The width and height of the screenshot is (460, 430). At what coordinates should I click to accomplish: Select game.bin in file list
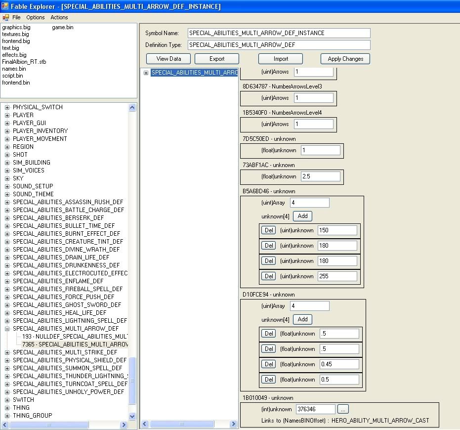point(62,27)
